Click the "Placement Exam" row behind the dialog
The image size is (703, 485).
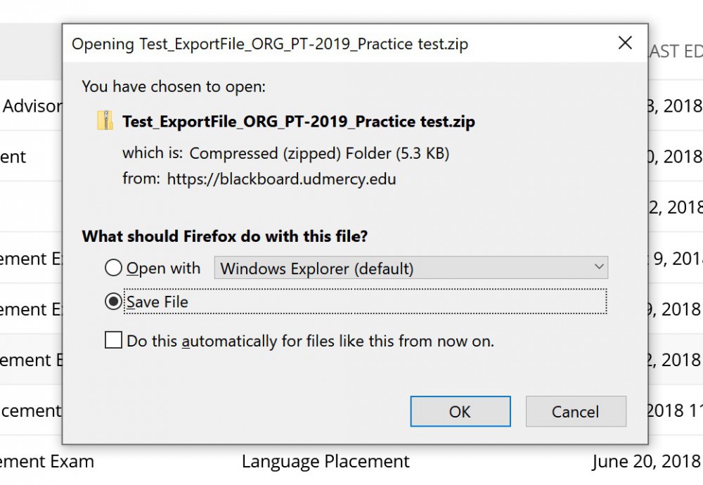coord(46,462)
